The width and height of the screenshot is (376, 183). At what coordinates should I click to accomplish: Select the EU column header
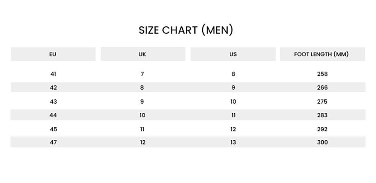click(x=53, y=54)
